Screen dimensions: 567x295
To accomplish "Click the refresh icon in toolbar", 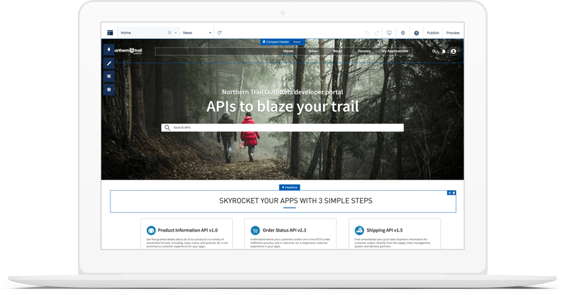I will pyautogui.click(x=220, y=33).
